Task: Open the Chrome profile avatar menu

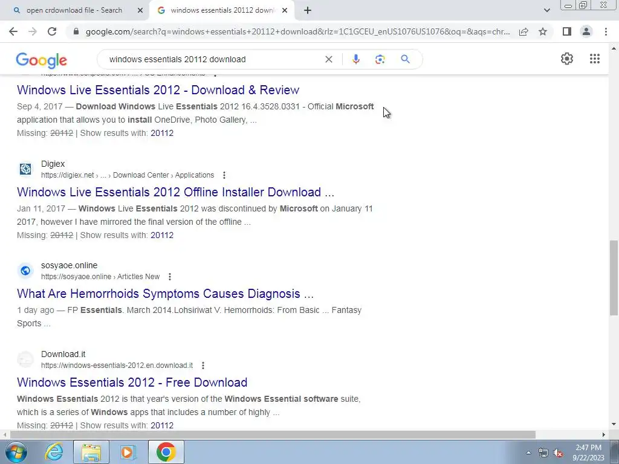Action: [586, 31]
